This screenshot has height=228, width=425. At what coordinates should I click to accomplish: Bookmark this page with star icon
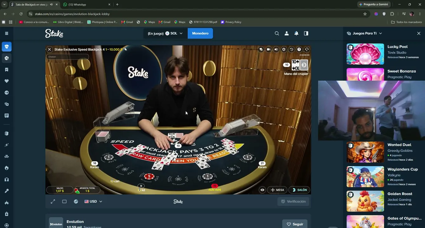(x=365, y=14)
